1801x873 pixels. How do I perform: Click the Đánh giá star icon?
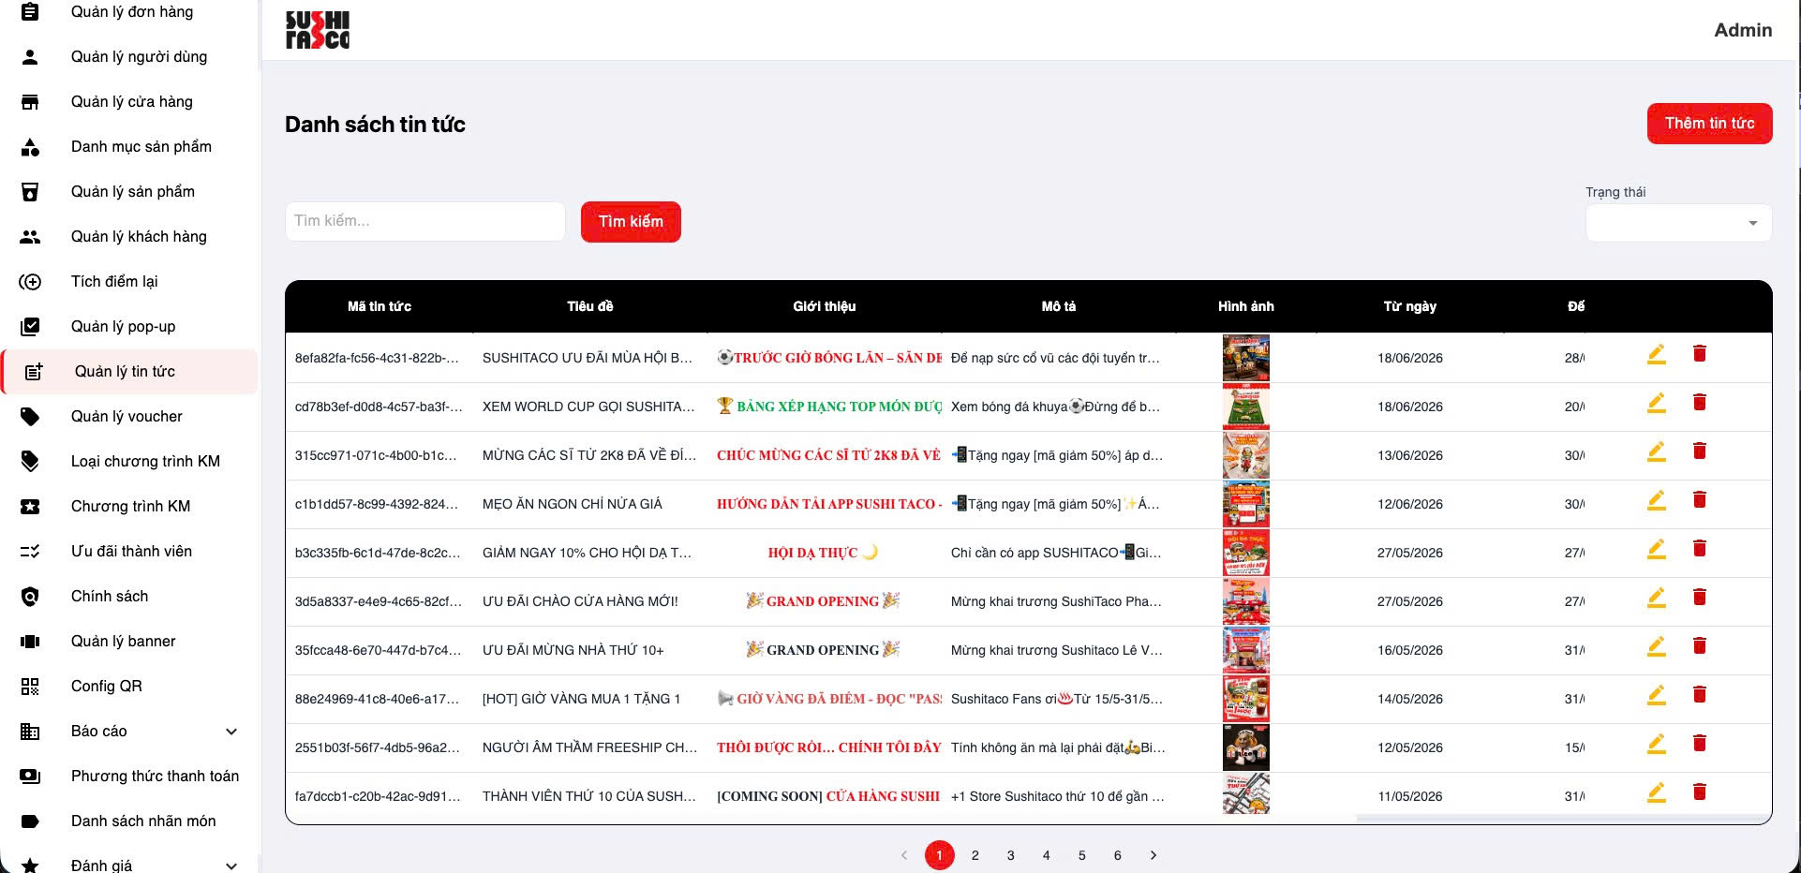[30, 866]
